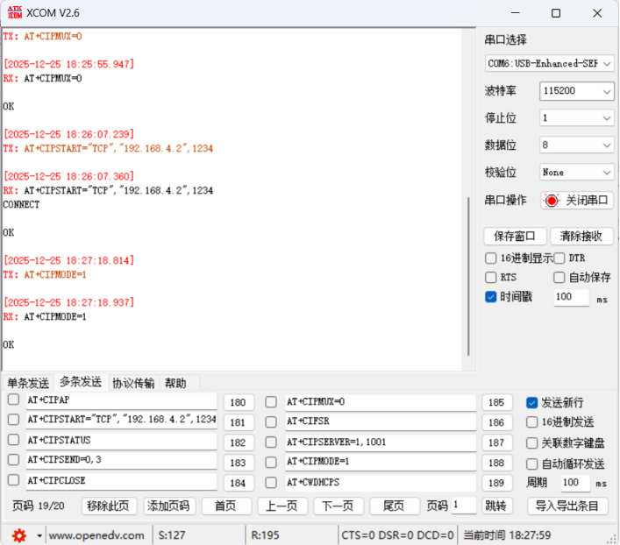
Task: Click the CONNECT line in receive log
Action: 21,205
